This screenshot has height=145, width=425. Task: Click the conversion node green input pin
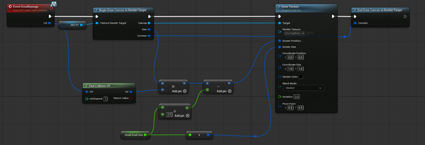(190, 135)
